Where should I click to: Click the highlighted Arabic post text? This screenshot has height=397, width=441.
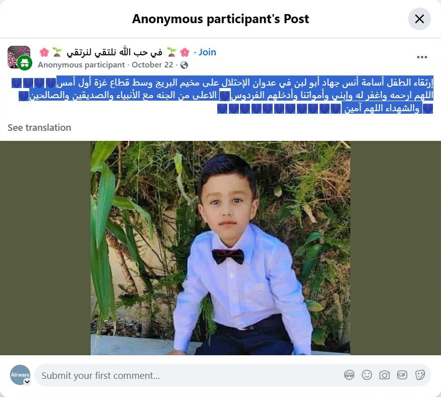click(x=222, y=95)
